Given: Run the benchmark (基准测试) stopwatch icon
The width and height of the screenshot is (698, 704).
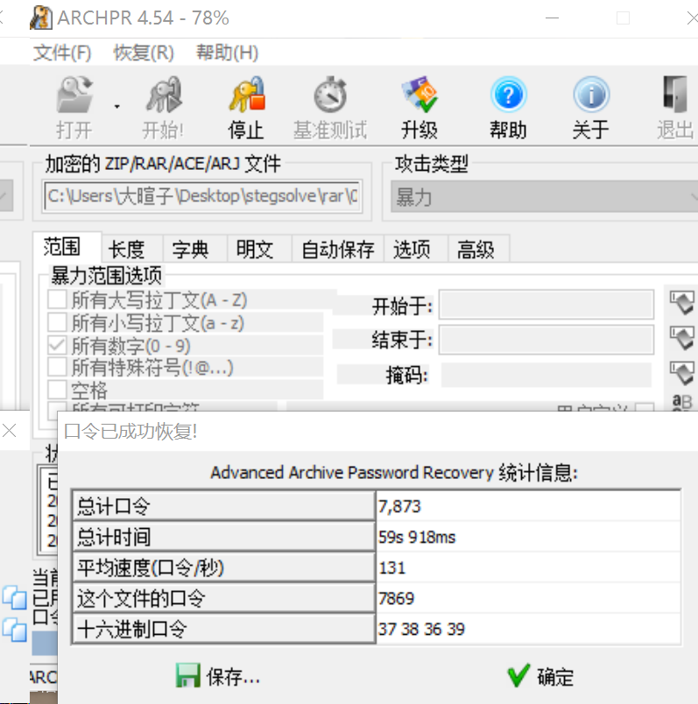Looking at the screenshot, I should pos(330,95).
